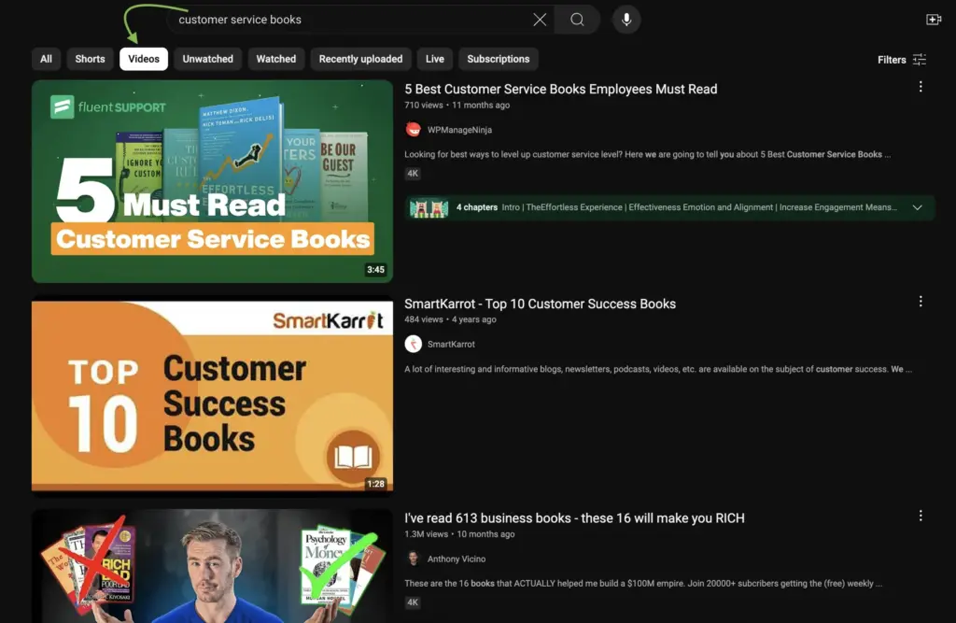
Task: Play the Top 10 Customer Success Books thumbnail
Action: click(212, 396)
